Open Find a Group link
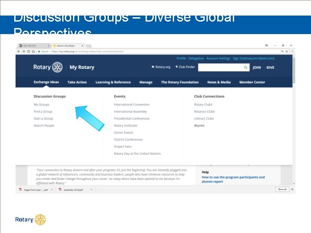Image resolution: width=311 pixels, height=233 pixels. pos(43,112)
